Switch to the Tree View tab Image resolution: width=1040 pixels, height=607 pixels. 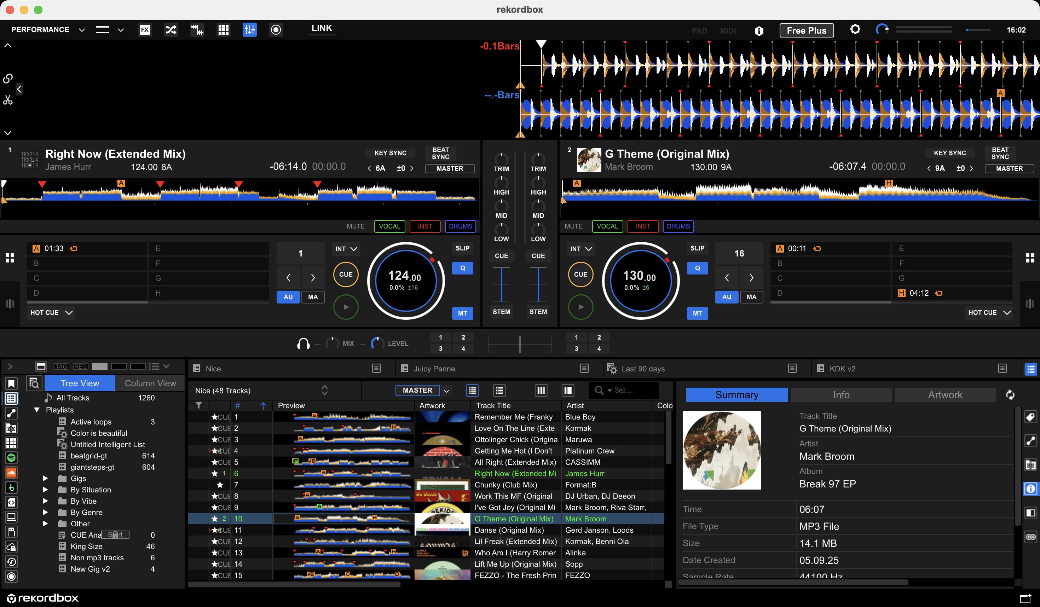[80, 383]
